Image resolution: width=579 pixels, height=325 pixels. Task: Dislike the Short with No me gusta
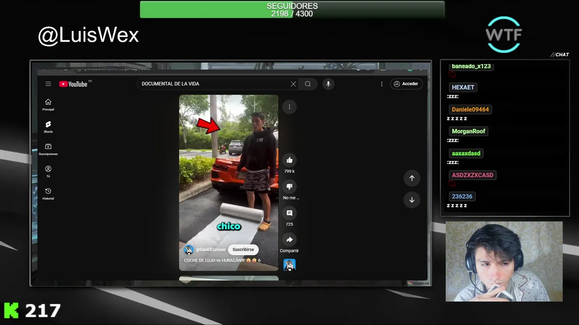(289, 186)
